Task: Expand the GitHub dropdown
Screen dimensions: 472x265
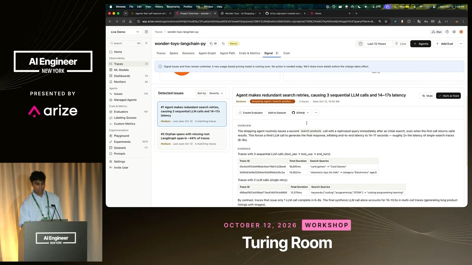Action: tap(300, 113)
